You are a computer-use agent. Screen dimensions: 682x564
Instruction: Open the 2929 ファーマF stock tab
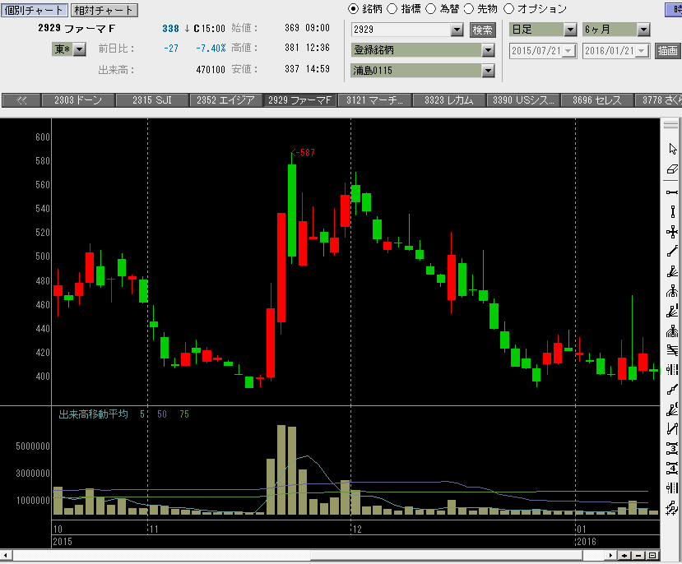(x=299, y=100)
